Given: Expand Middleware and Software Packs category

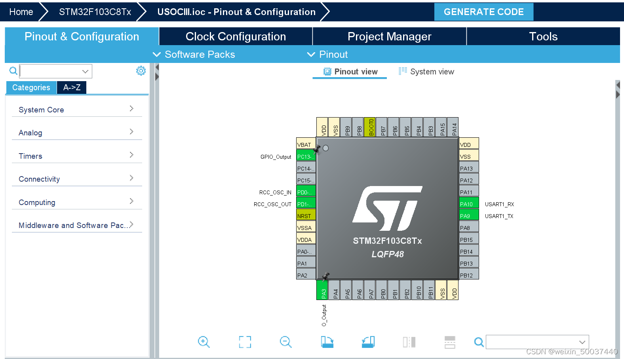Looking at the screenshot, I should pos(77,225).
